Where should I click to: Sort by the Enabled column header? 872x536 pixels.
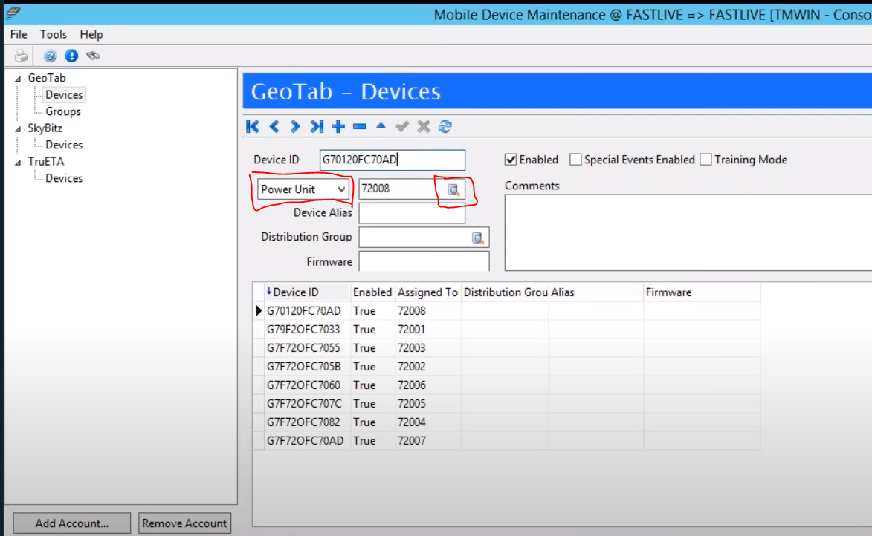[x=372, y=292]
